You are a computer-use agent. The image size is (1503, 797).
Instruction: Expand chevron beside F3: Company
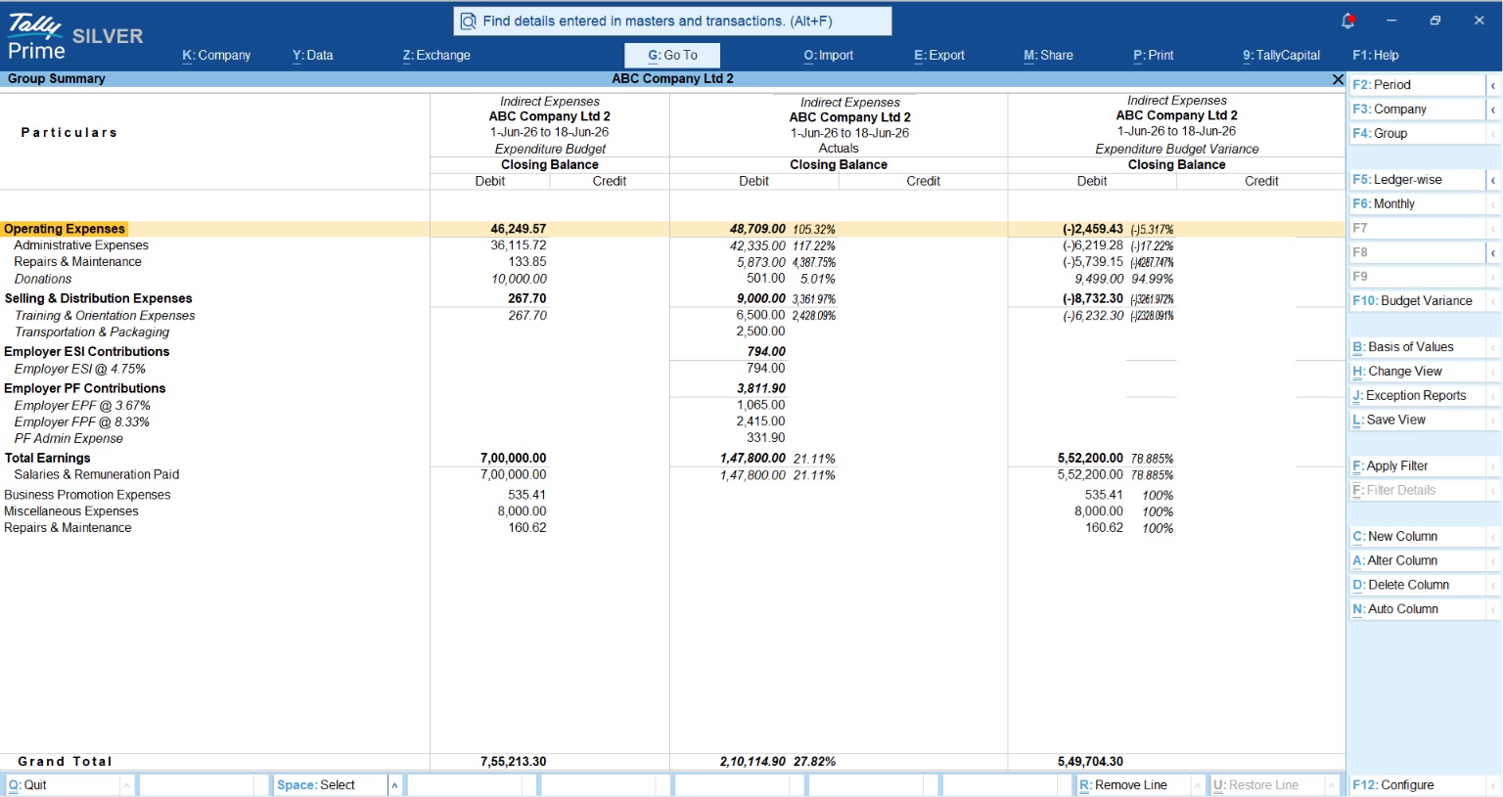coord(1493,110)
